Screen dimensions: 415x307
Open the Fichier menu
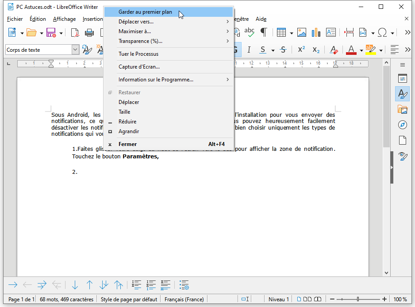click(15, 19)
